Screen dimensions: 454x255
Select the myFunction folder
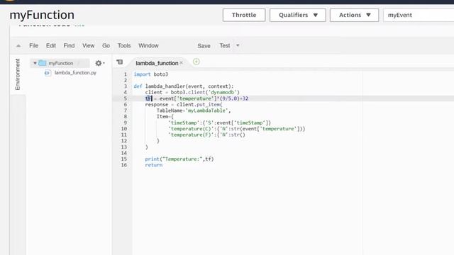(x=60, y=63)
